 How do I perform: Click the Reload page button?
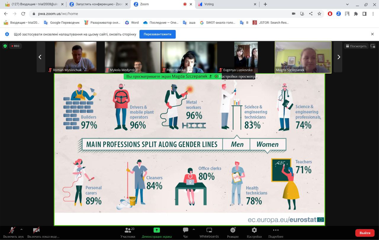coord(158,34)
